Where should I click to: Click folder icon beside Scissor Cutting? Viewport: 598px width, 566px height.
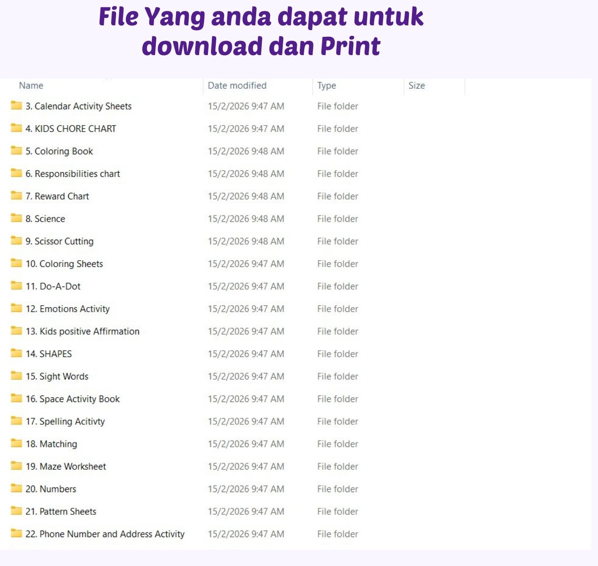pyautogui.click(x=16, y=241)
